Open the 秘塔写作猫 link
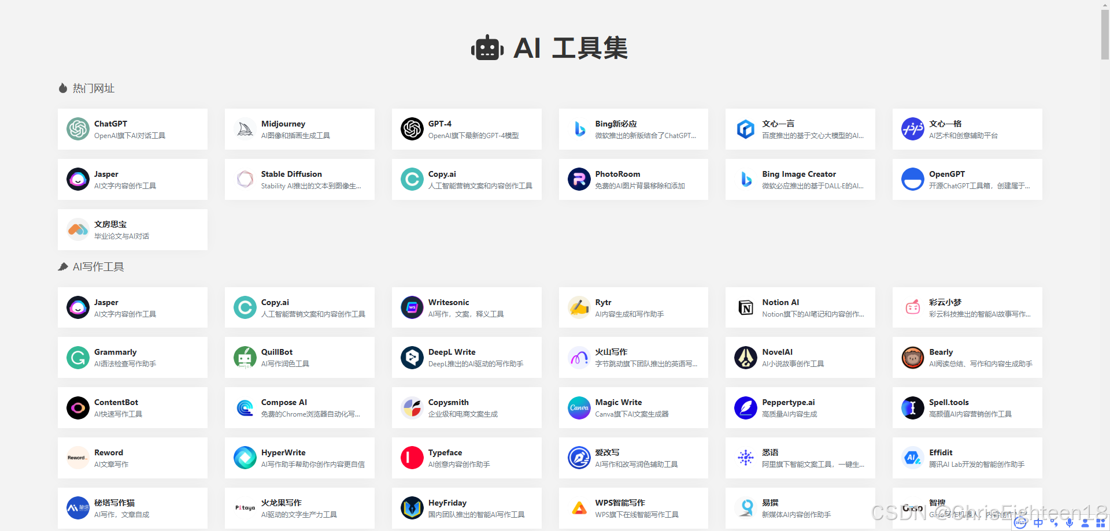Screen dimensions: 1110x531 coord(132,508)
